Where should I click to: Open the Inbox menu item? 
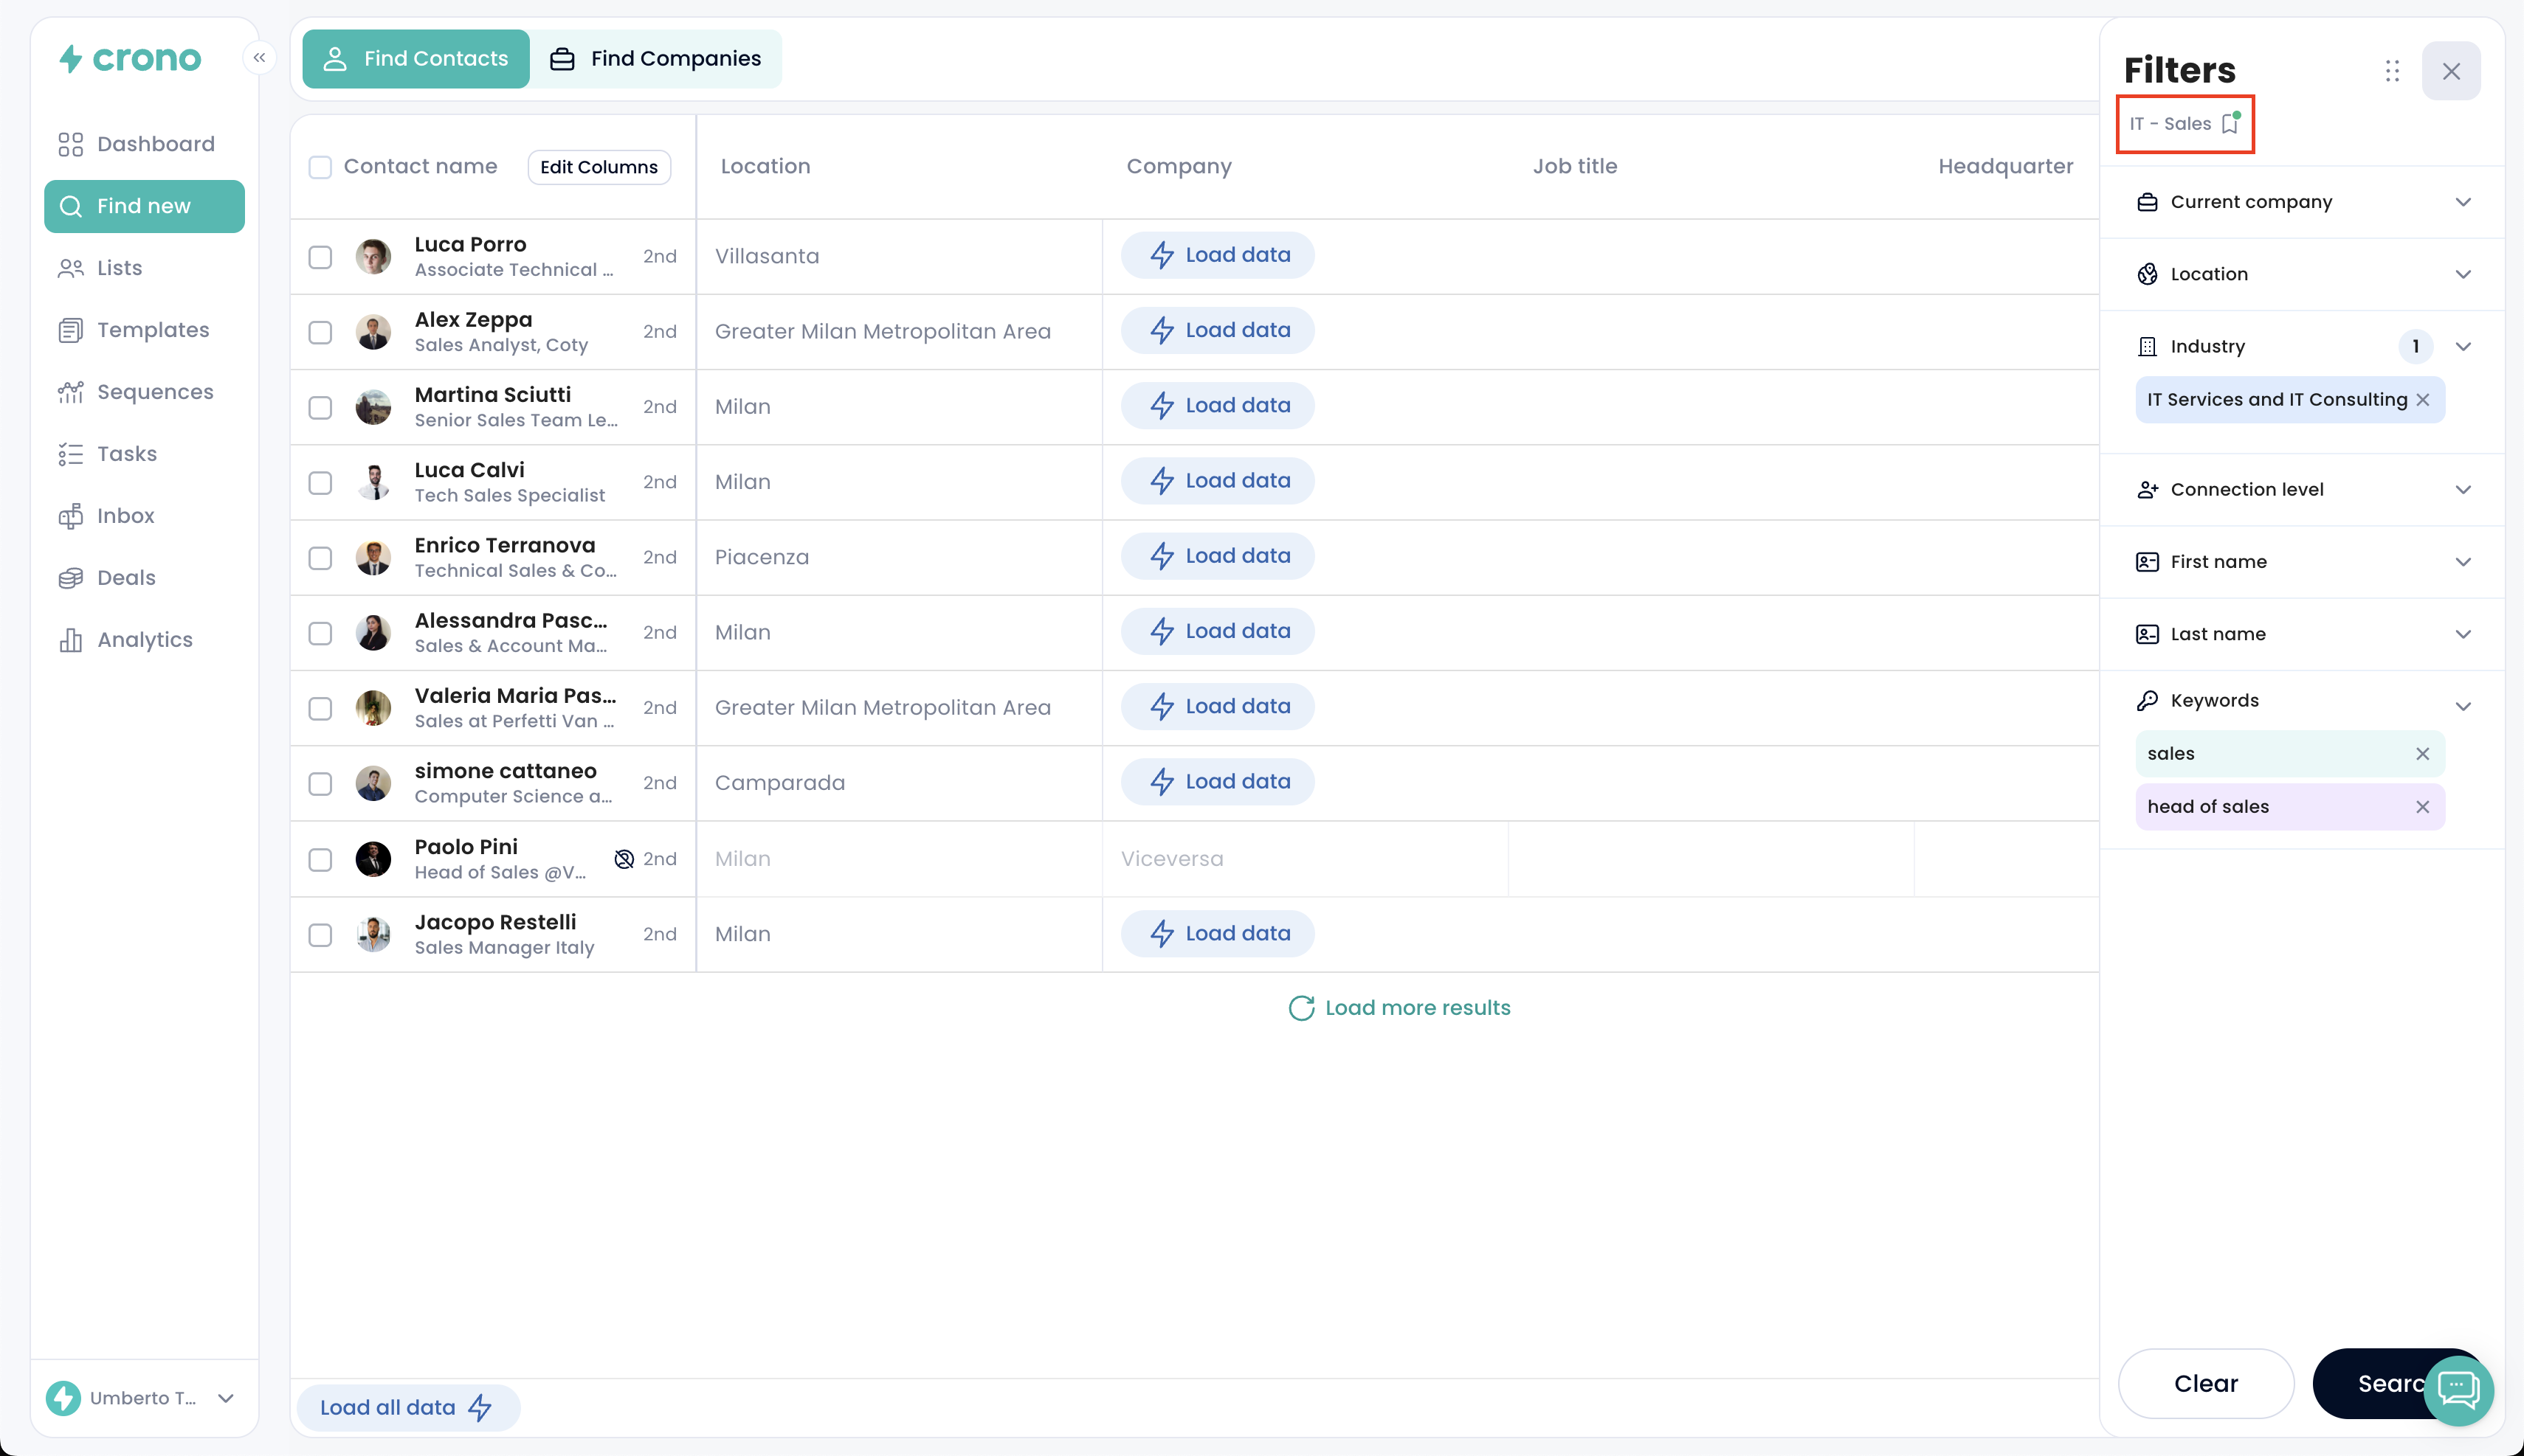(x=125, y=516)
